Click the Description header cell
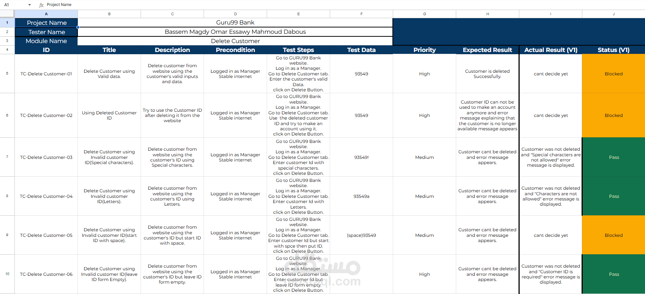This screenshot has height=294, width=645. pos(172,50)
